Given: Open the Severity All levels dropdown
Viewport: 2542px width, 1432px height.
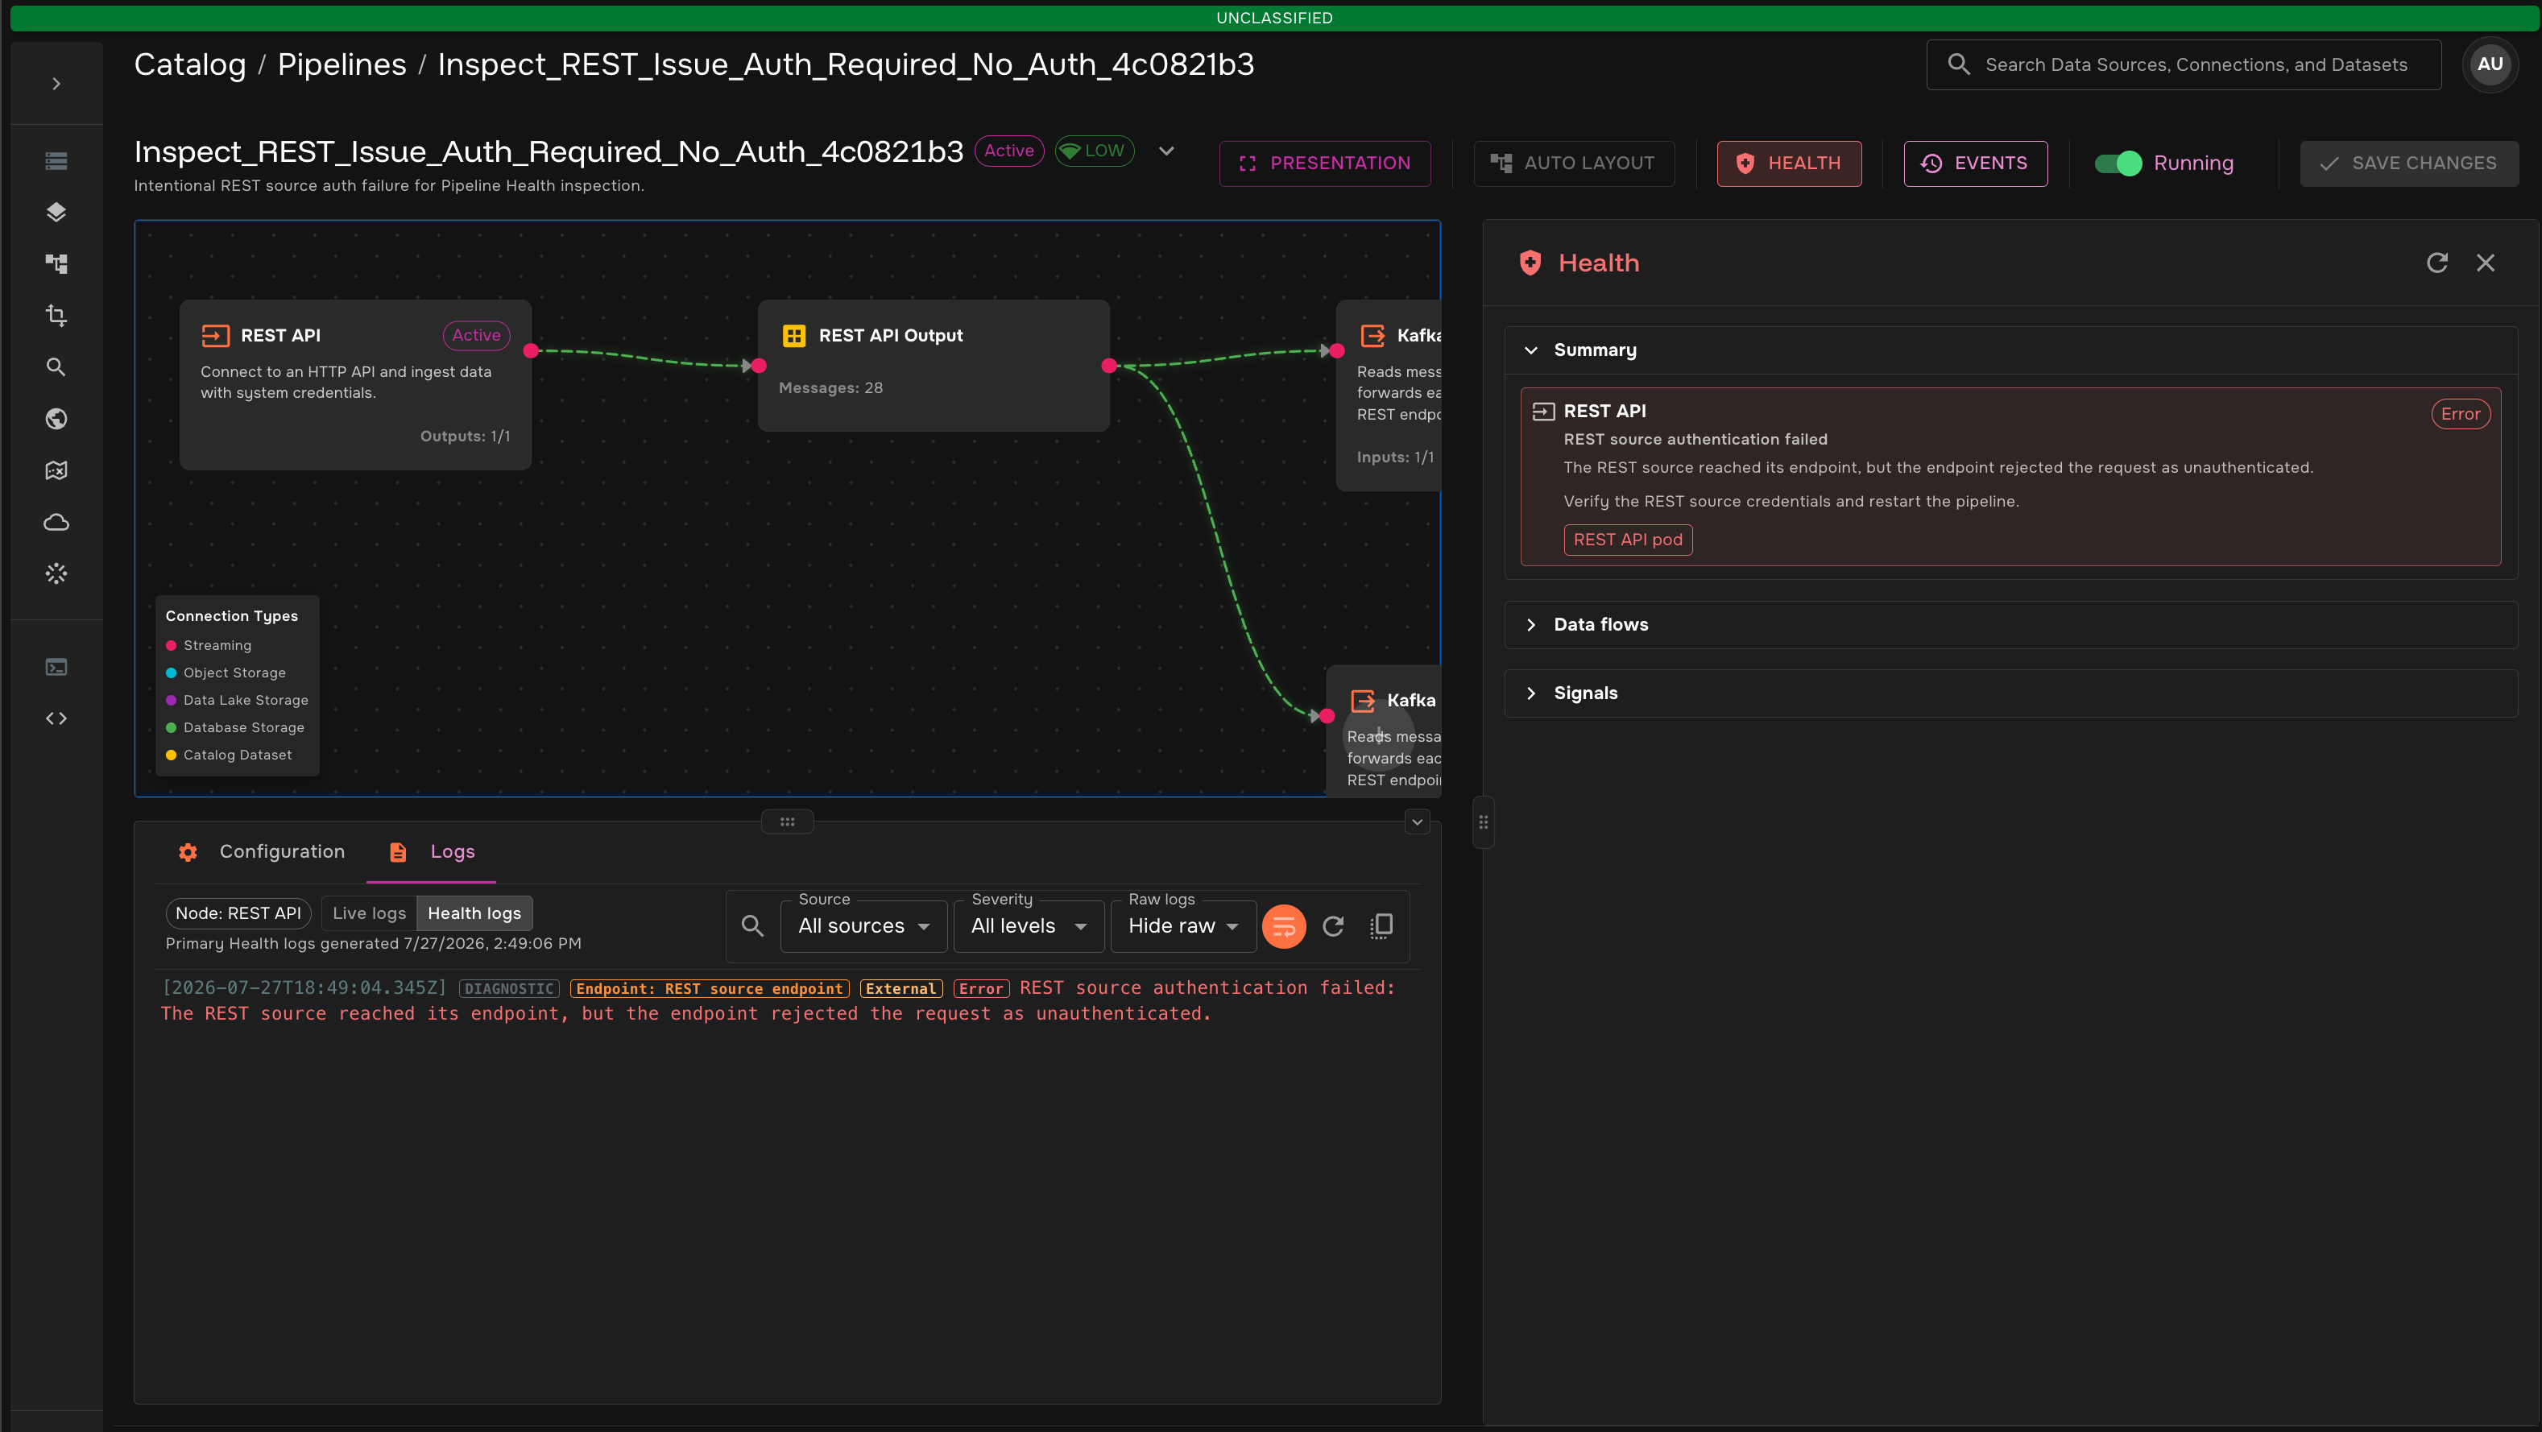Looking at the screenshot, I should [x=1029, y=927].
